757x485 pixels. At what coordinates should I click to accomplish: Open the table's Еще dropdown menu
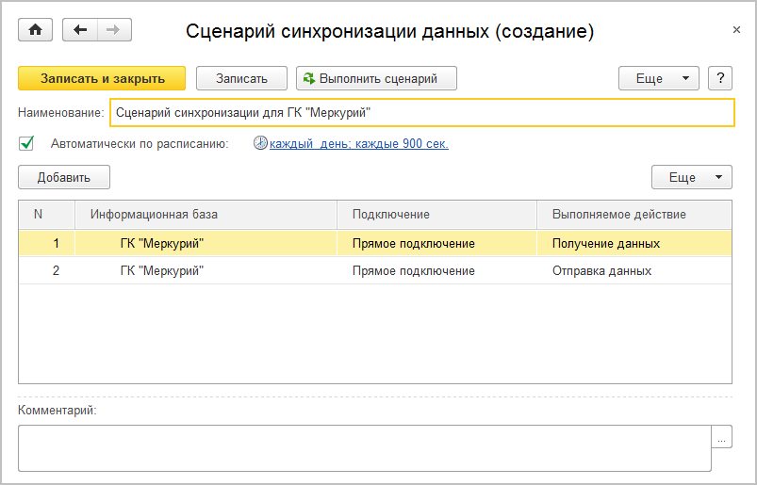click(691, 177)
